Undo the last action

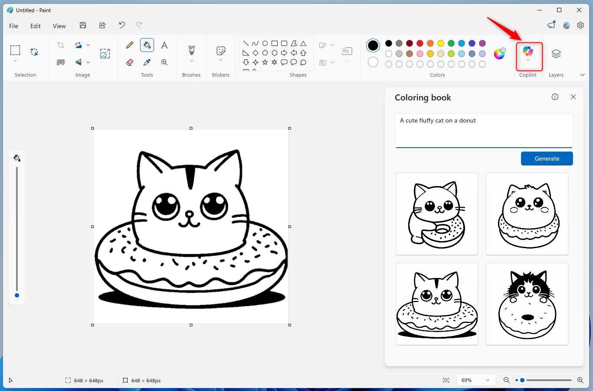(x=122, y=25)
